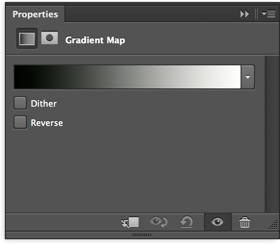Delete adjustment layer with trash icon
Image resolution: width=280 pixels, height=246 pixels.
click(245, 222)
